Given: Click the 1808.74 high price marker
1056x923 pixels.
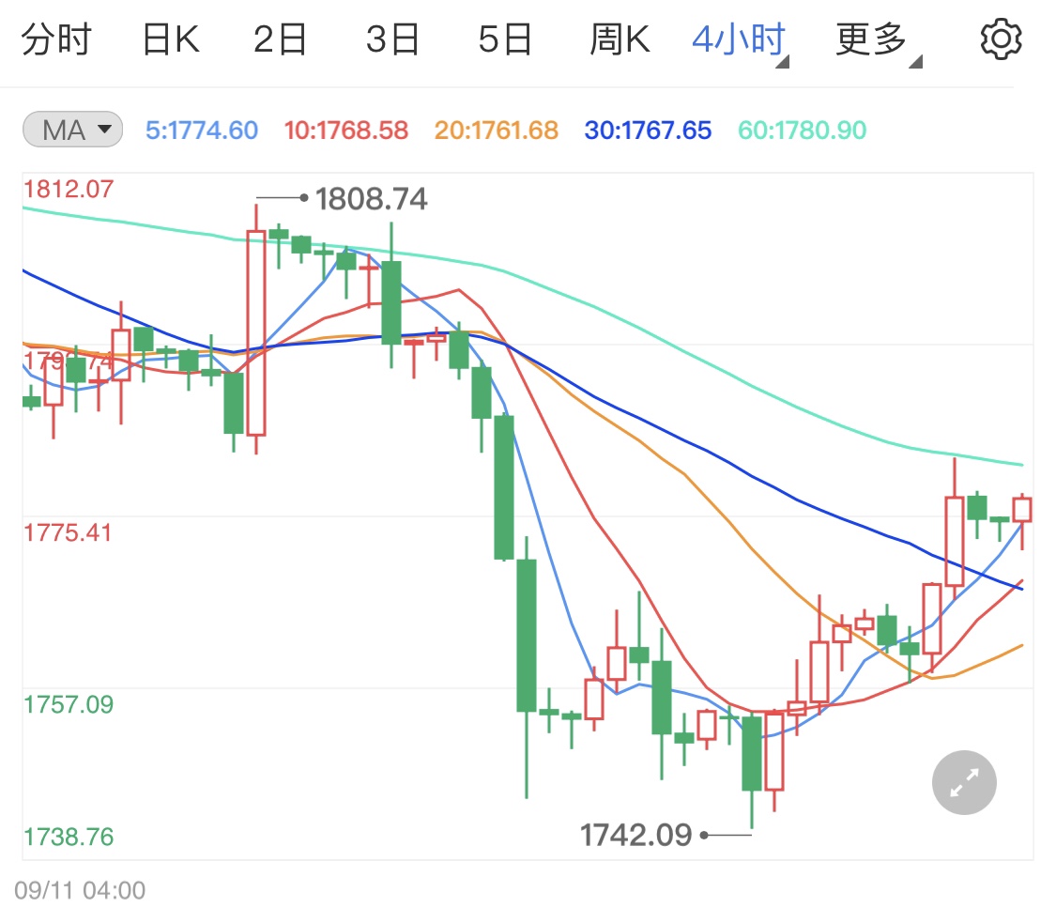Looking at the screenshot, I should pyautogui.click(x=371, y=198).
